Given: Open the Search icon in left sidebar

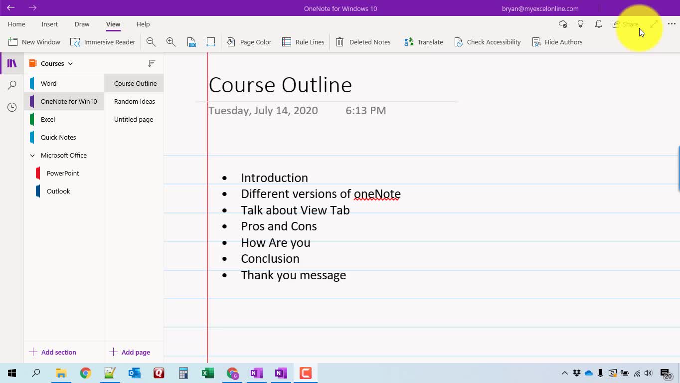Looking at the screenshot, I should tap(12, 85).
